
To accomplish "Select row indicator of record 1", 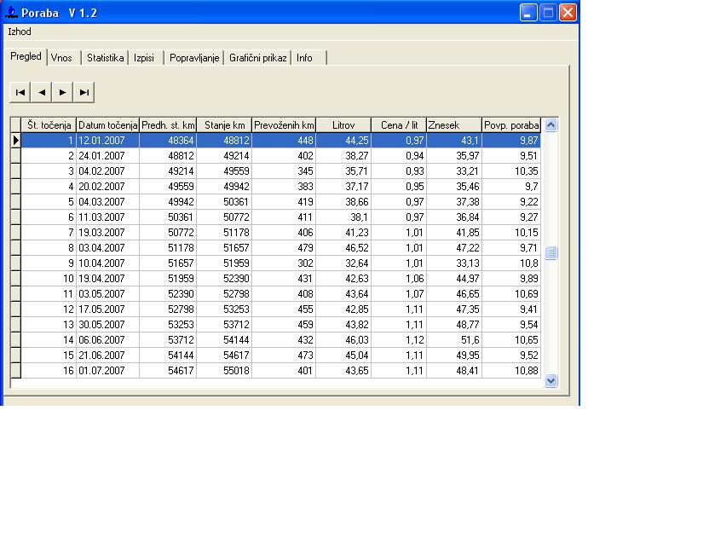I will tap(16, 140).
